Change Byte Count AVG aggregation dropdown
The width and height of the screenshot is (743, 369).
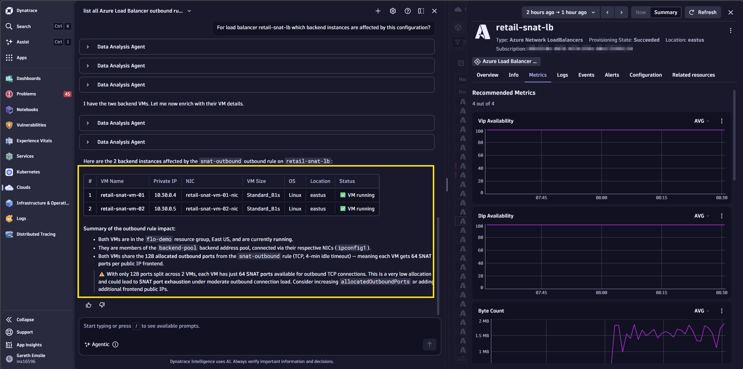(x=702, y=311)
